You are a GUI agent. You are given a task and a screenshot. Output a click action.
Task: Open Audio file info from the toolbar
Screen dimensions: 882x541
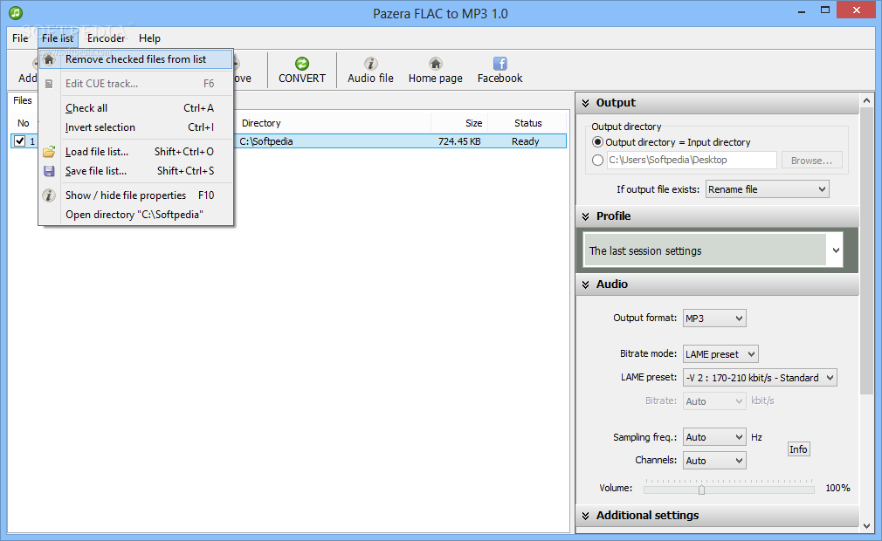[370, 70]
